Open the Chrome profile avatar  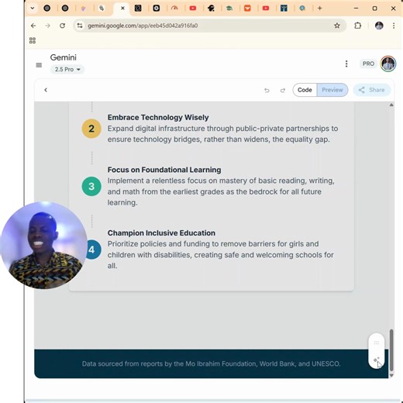379,26
